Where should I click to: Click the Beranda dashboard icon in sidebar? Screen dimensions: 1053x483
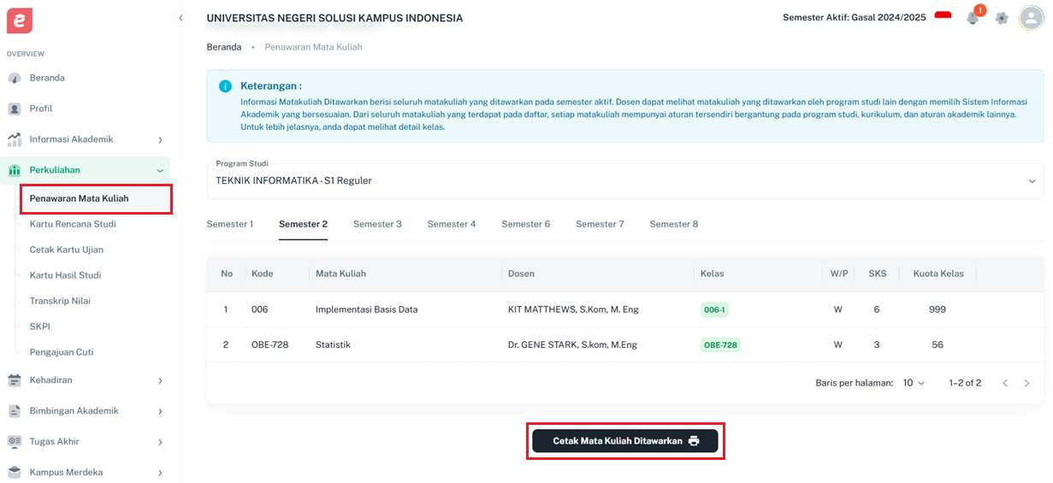click(x=15, y=78)
